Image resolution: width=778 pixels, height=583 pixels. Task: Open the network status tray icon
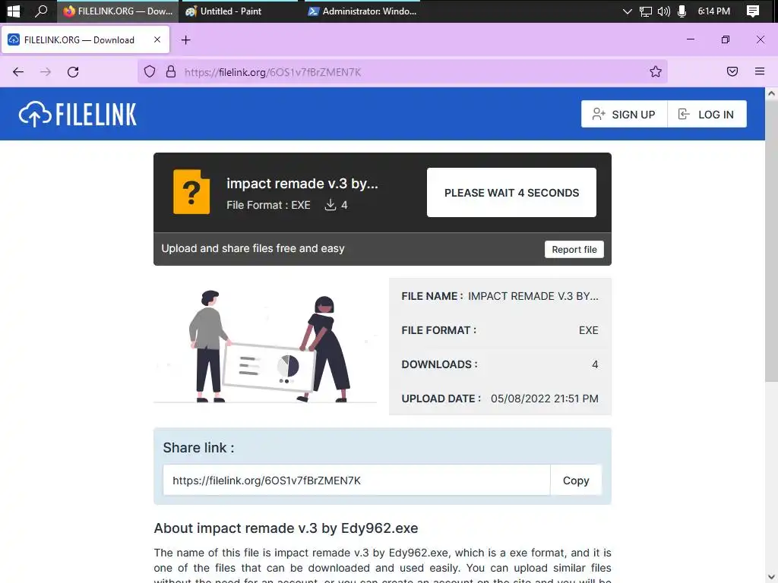(x=646, y=11)
